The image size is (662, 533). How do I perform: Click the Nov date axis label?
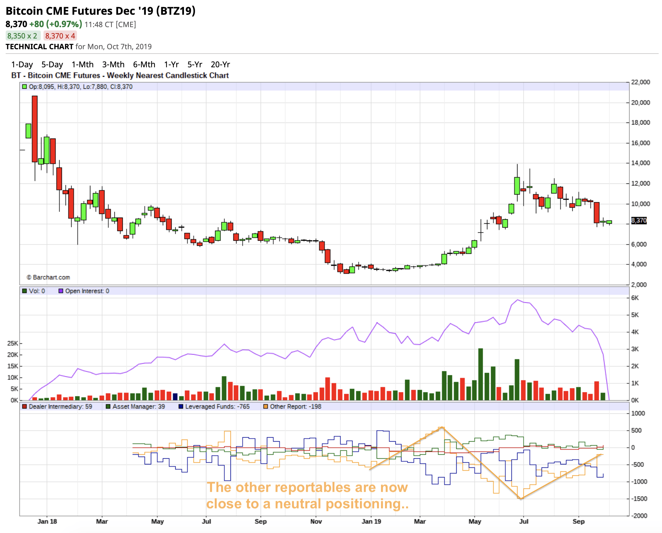tap(316, 522)
